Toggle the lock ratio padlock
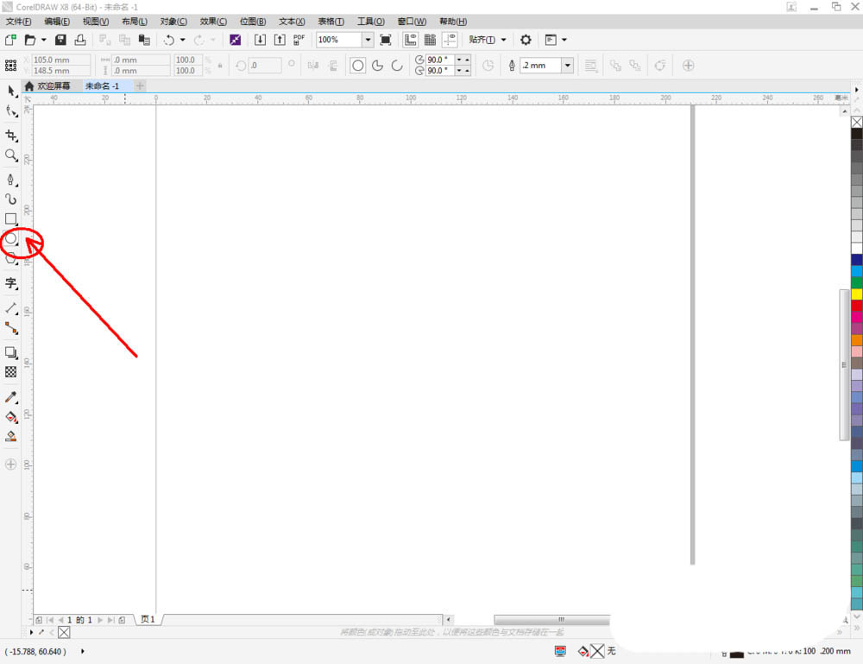Viewport: 863px width, 664px height. point(220,66)
